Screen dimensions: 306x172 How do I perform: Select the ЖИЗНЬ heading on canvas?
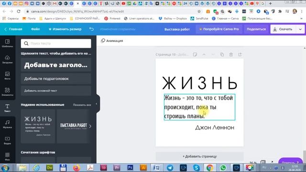[x=200, y=83]
